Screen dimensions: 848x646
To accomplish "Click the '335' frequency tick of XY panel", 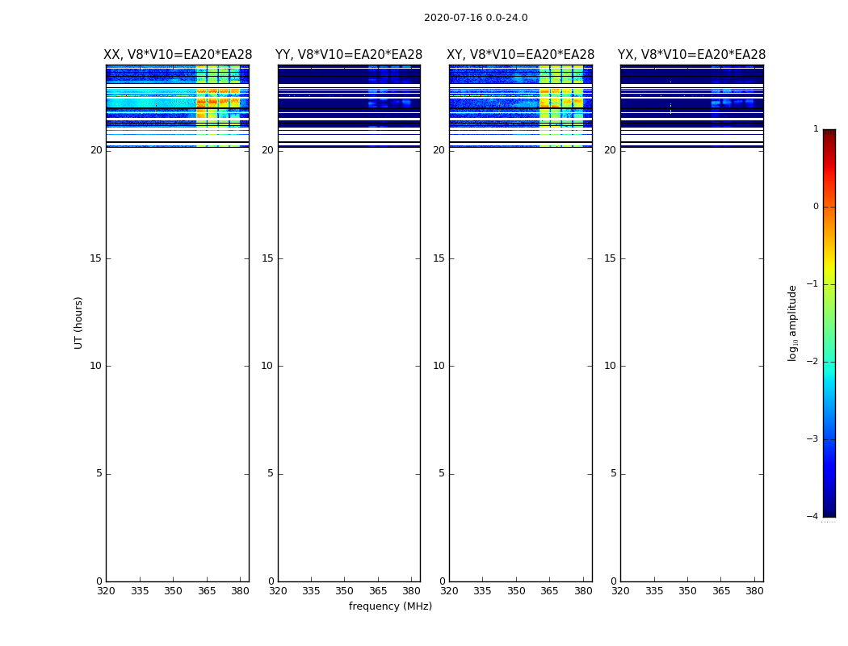I will pyautogui.click(x=482, y=591).
